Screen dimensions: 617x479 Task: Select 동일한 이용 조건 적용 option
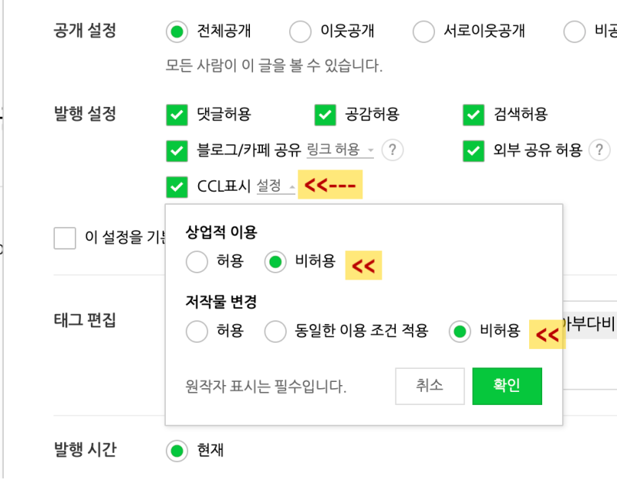click(275, 332)
